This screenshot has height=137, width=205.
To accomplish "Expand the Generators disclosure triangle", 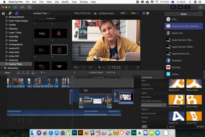I will tap(2, 68).
